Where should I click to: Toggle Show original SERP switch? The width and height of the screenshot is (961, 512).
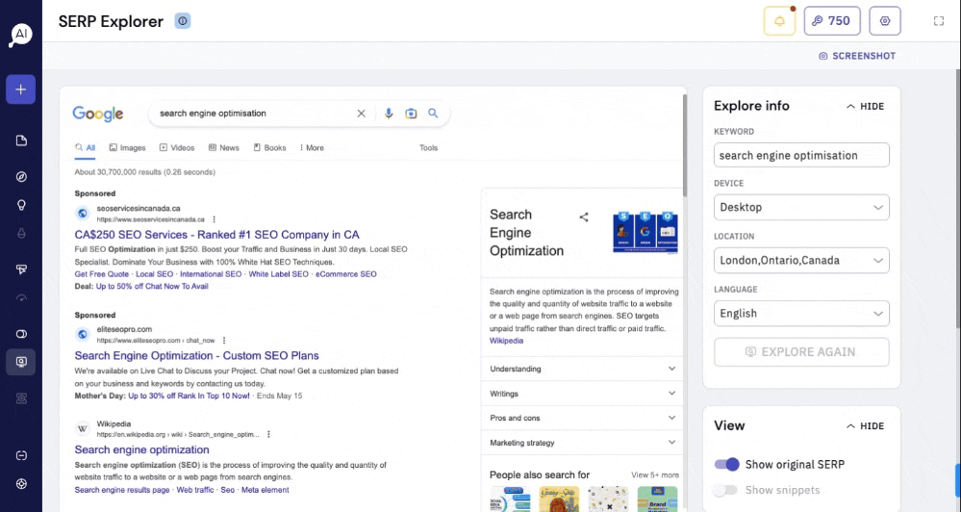point(727,464)
